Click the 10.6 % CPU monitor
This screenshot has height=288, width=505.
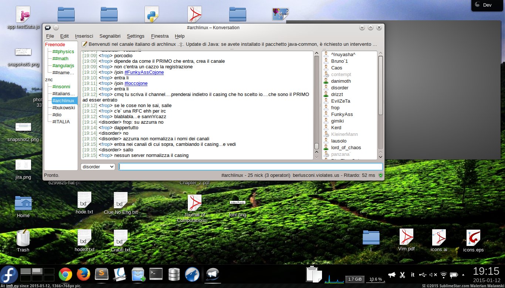376,279
